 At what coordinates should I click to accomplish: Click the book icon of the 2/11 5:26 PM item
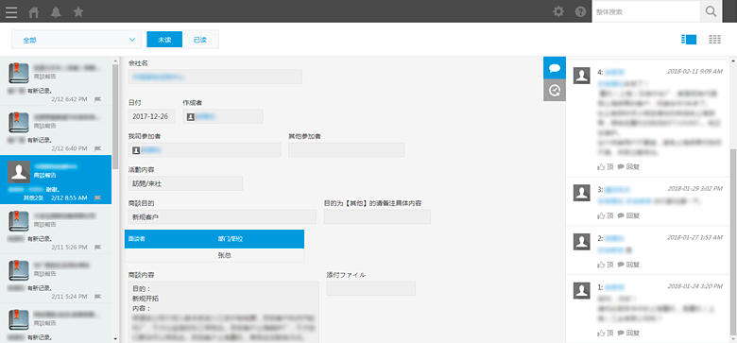19,221
